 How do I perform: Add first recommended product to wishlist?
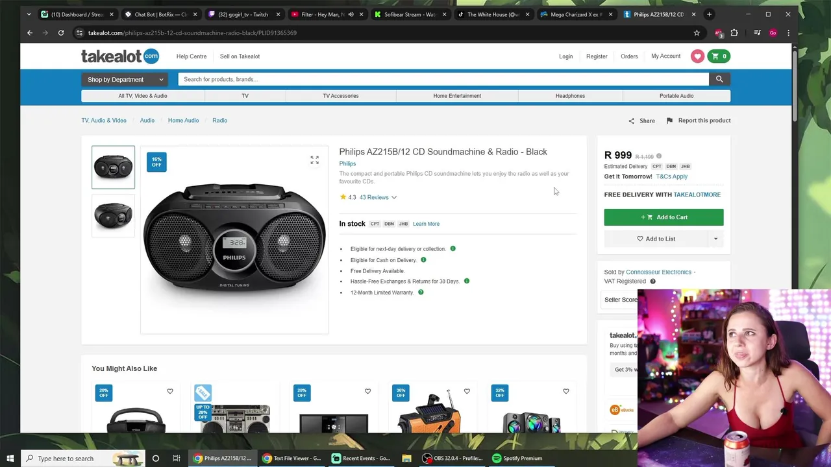coord(169,391)
